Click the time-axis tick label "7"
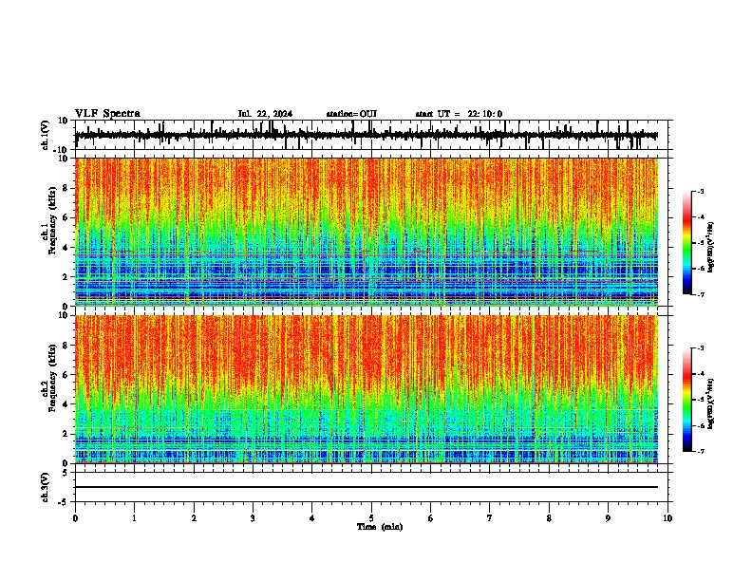The width and height of the screenshot is (752, 581). click(x=490, y=518)
